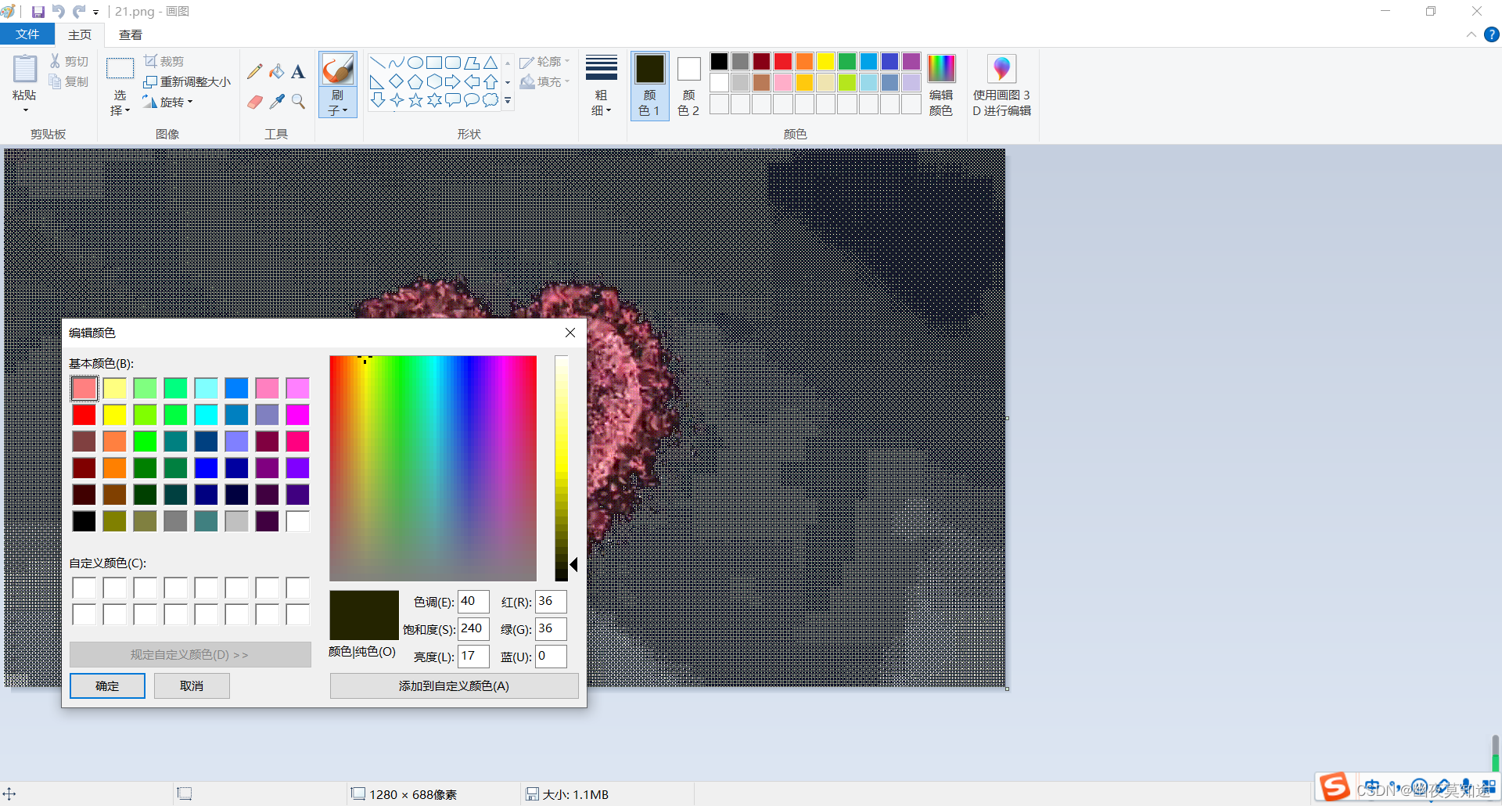The height and width of the screenshot is (806, 1502).
Task: Select the Pencil tool
Action: 255,71
